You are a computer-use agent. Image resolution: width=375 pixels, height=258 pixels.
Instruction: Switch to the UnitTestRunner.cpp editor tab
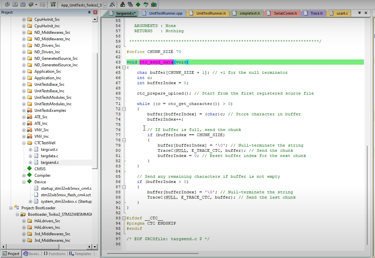(166, 13)
